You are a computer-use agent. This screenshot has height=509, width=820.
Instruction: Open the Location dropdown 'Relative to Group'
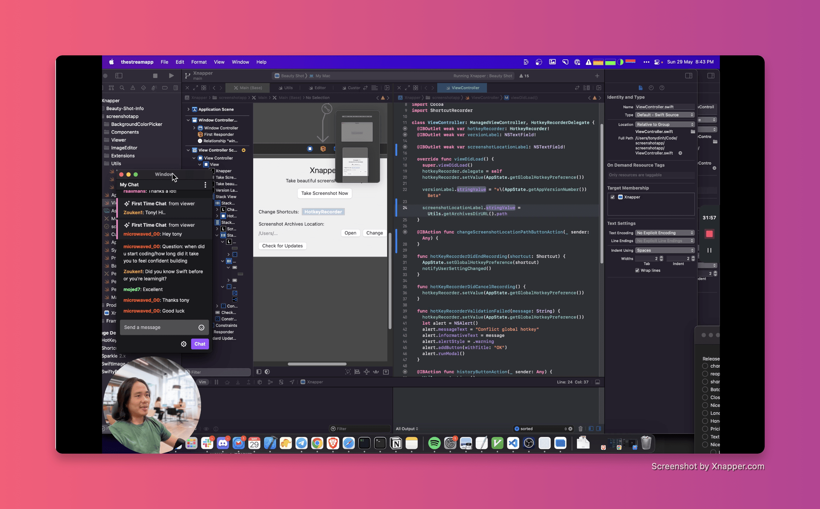pos(665,125)
